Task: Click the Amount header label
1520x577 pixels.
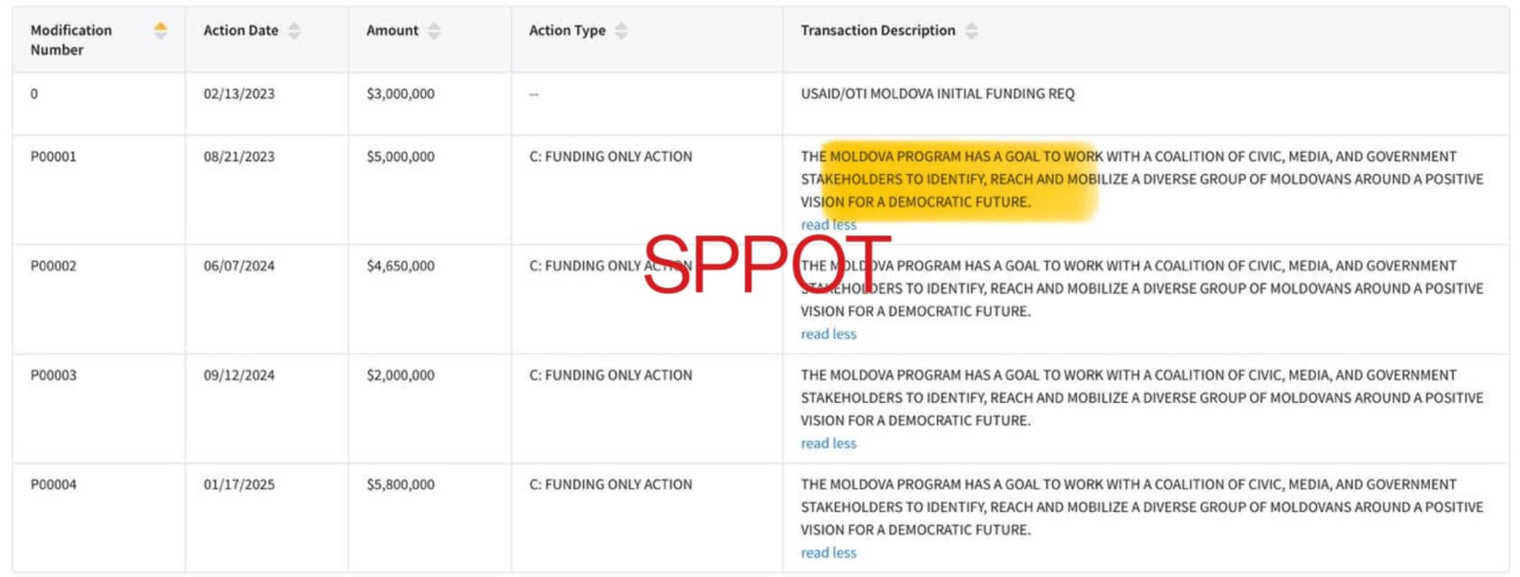Action: pyautogui.click(x=392, y=31)
